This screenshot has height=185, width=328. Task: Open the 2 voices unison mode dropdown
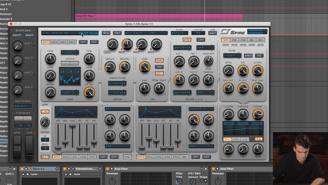click(x=117, y=83)
